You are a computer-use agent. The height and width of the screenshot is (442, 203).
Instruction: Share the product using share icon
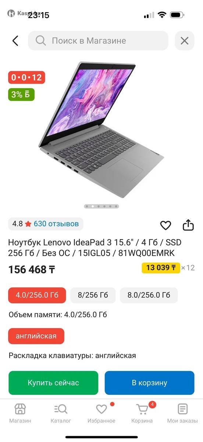tap(188, 225)
